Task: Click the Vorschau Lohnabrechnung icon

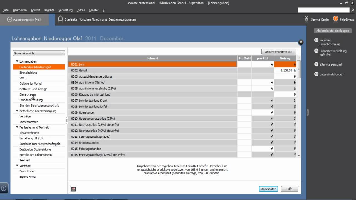Action: 316,40
